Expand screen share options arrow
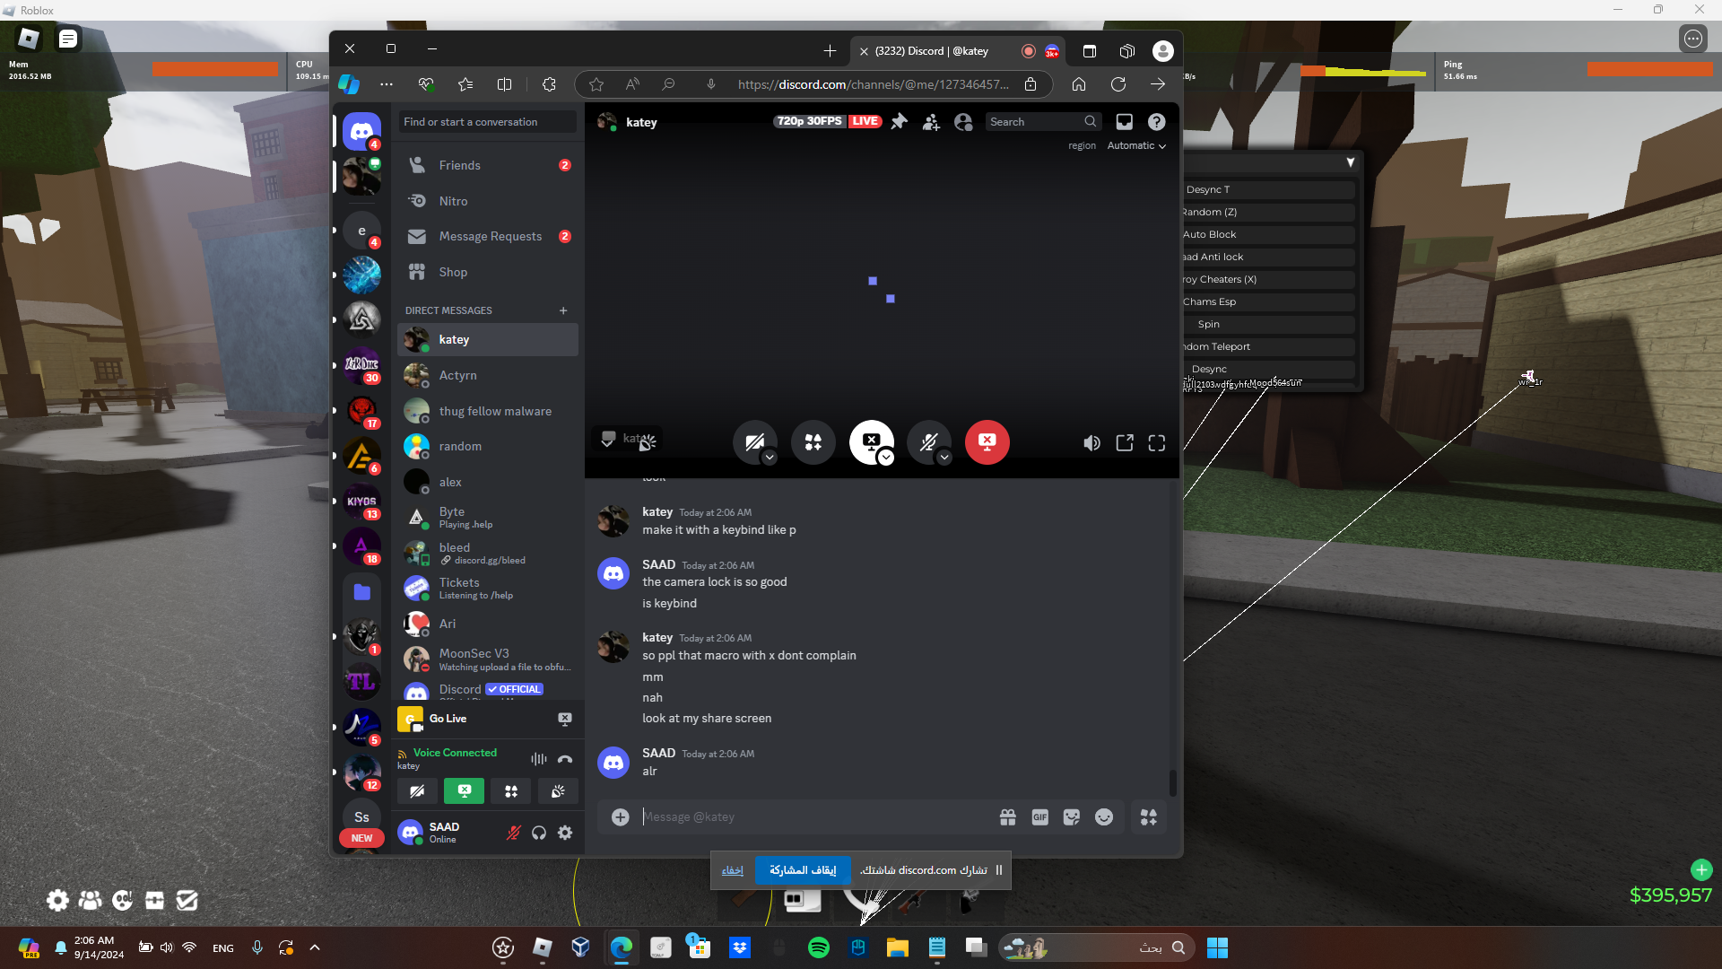The height and width of the screenshot is (969, 1722). 886,458
